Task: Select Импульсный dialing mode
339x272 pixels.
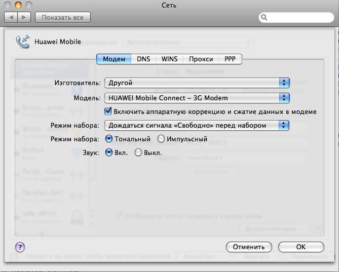Action: point(161,138)
